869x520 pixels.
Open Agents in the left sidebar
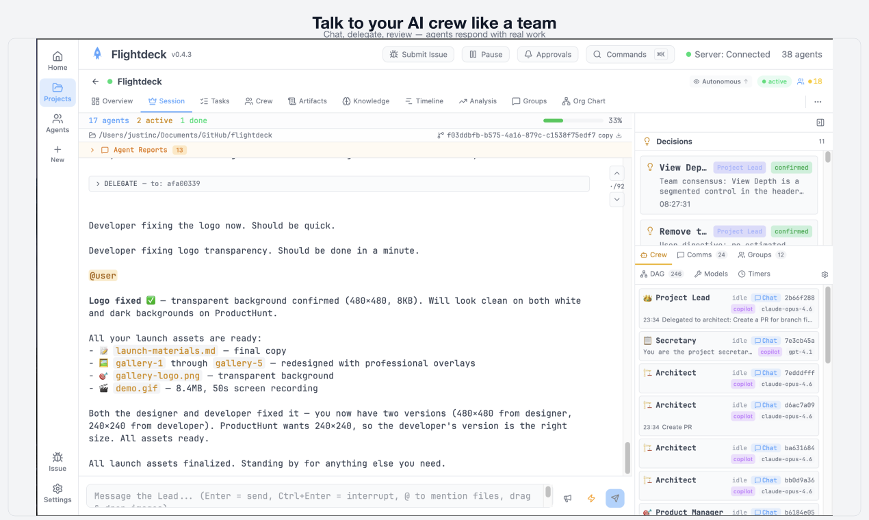pos(57,123)
